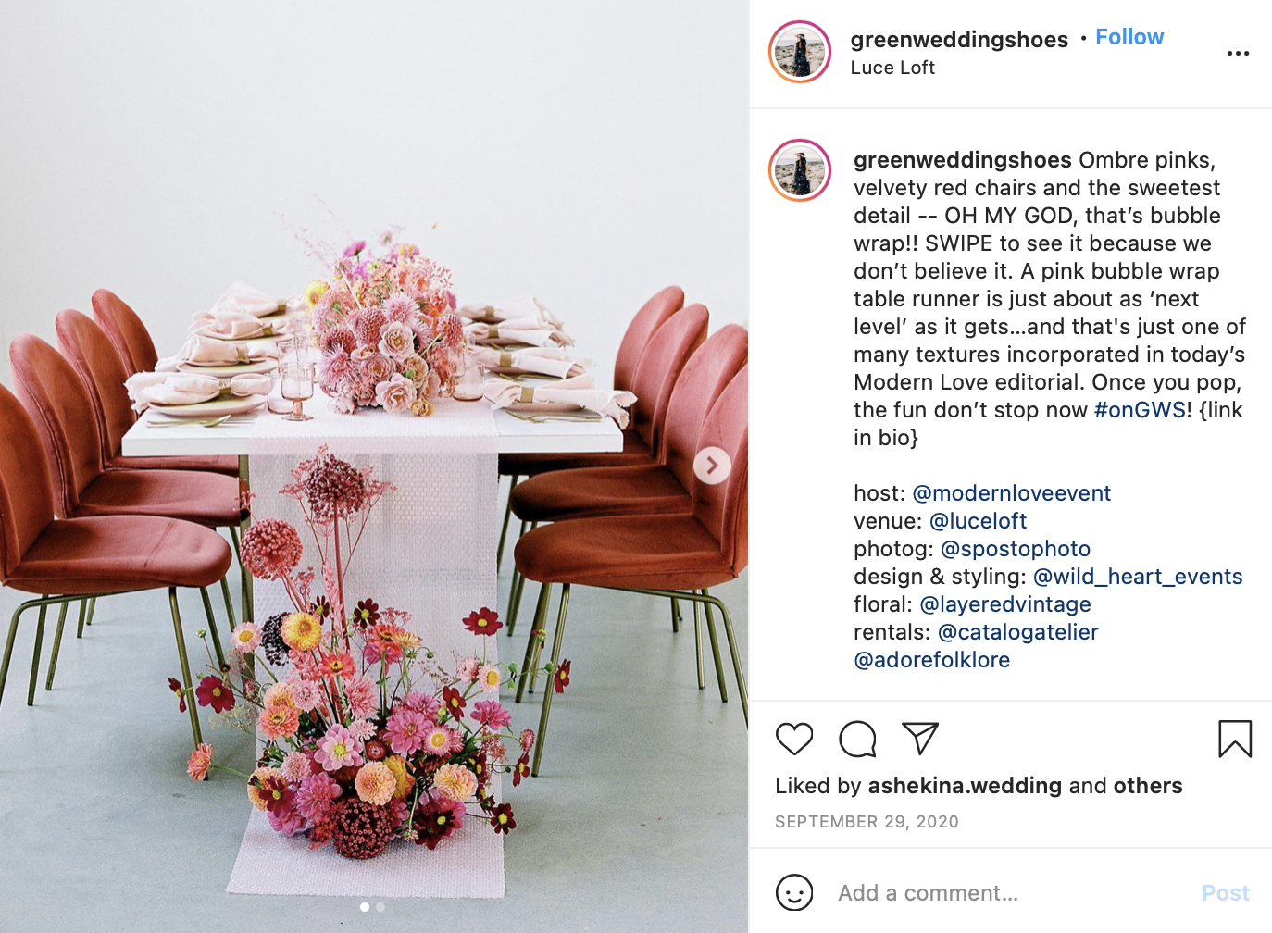Image resolution: width=1272 pixels, height=933 pixels.
Task: Open greenweddingshoes header profile picture
Action: pos(800,52)
